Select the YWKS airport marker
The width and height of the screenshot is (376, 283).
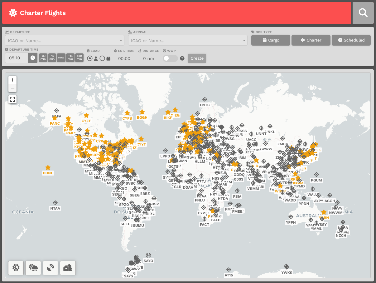click(x=287, y=267)
